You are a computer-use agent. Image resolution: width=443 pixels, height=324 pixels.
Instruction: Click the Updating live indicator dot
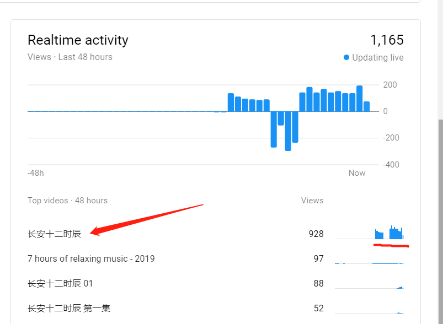(x=346, y=57)
